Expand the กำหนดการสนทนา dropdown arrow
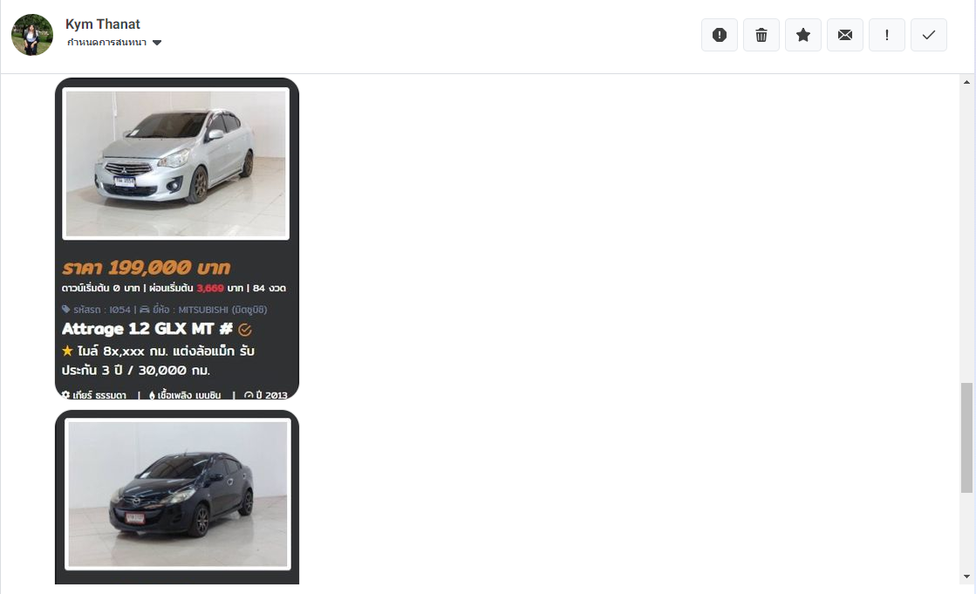The image size is (976, 594). pos(157,43)
